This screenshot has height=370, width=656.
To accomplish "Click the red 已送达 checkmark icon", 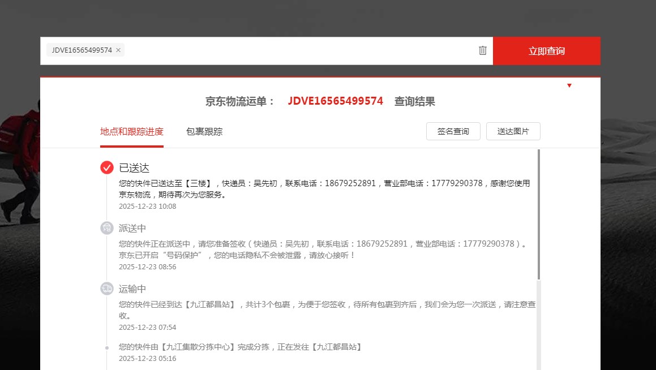I will (x=107, y=167).
